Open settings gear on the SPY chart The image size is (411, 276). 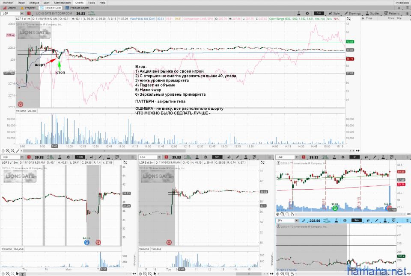tap(345, 220)
